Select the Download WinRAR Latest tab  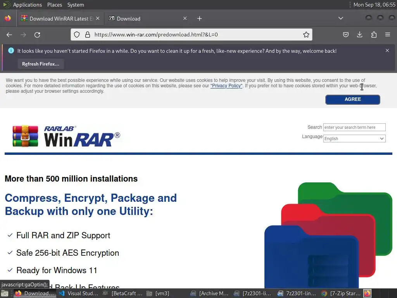[60, 19]
